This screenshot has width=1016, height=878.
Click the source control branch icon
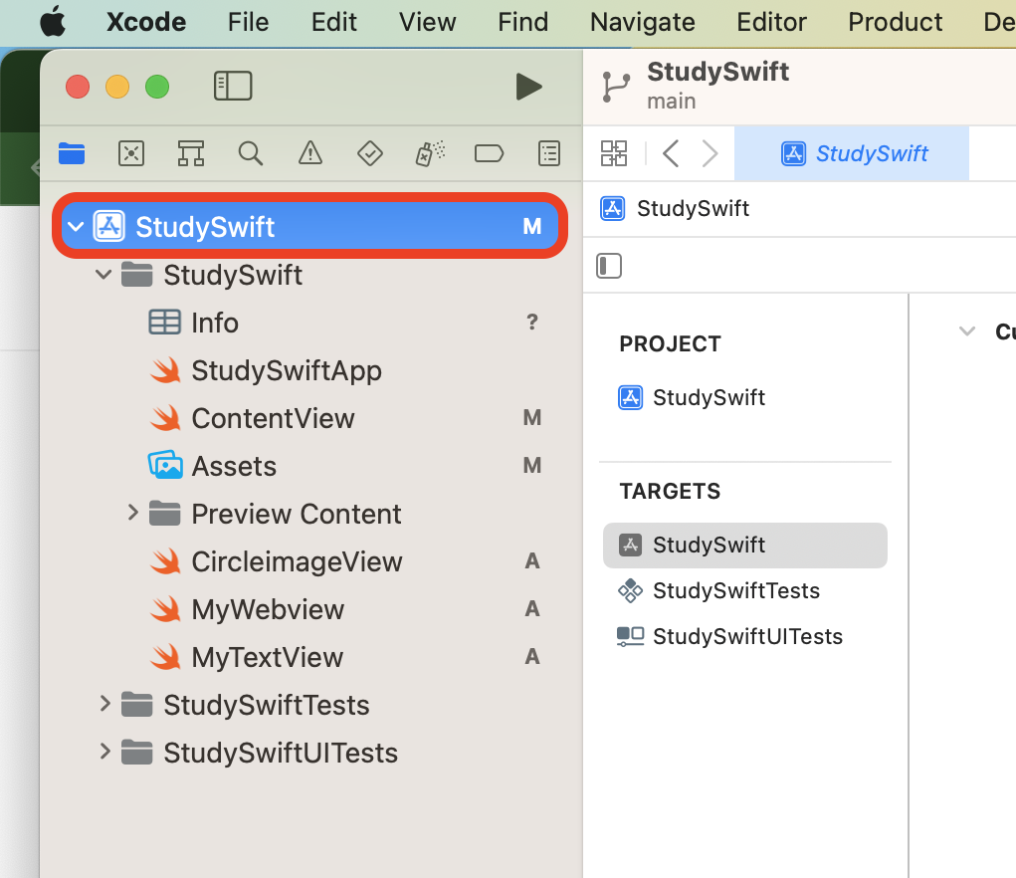coord(616,88)
